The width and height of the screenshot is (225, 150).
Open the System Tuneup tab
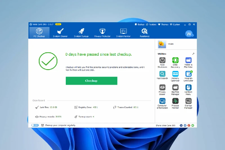pos(81,33)
